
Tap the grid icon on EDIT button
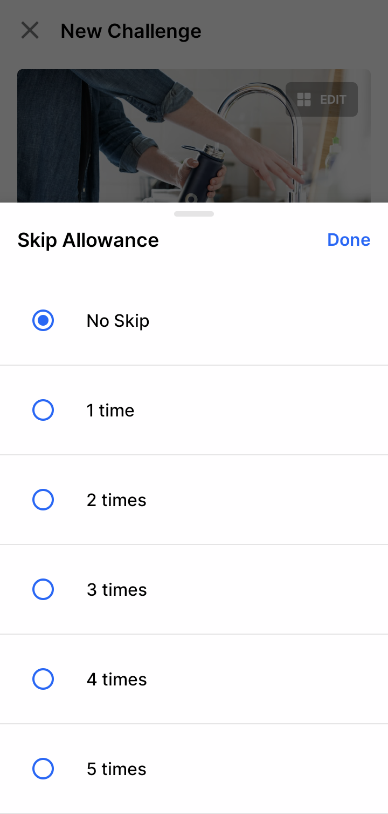[x=304, y=99]
